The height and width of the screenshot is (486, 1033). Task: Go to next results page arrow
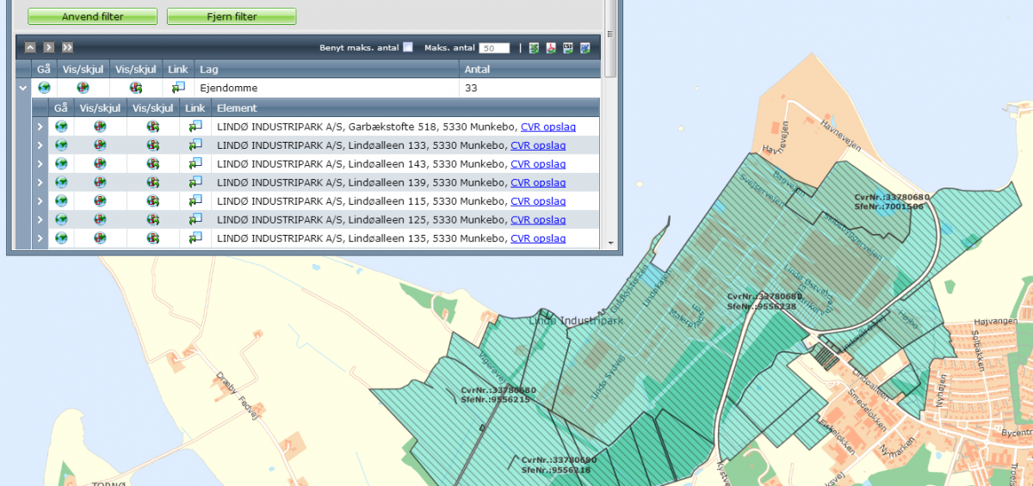tap(49, 48)
